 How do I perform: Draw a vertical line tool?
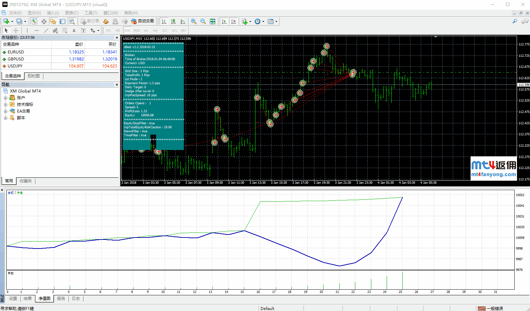(27, 30)
